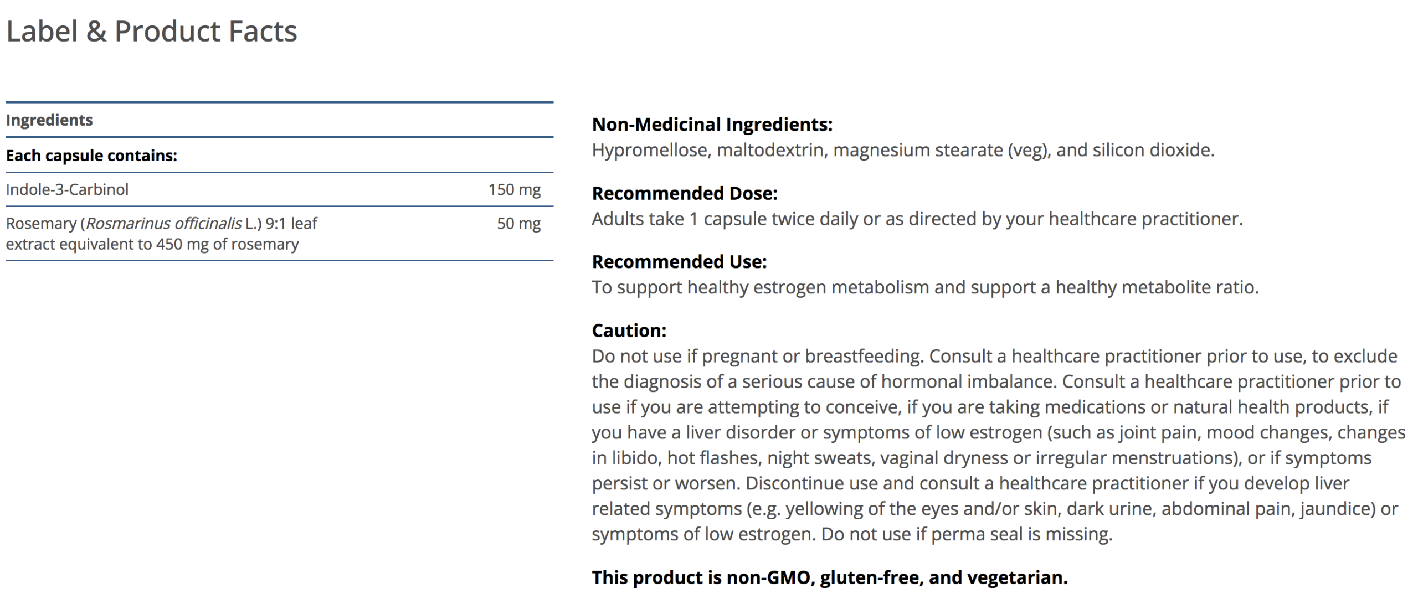
Task: Click the "Recommended Dose:" heading
Action: pos(685,193)
